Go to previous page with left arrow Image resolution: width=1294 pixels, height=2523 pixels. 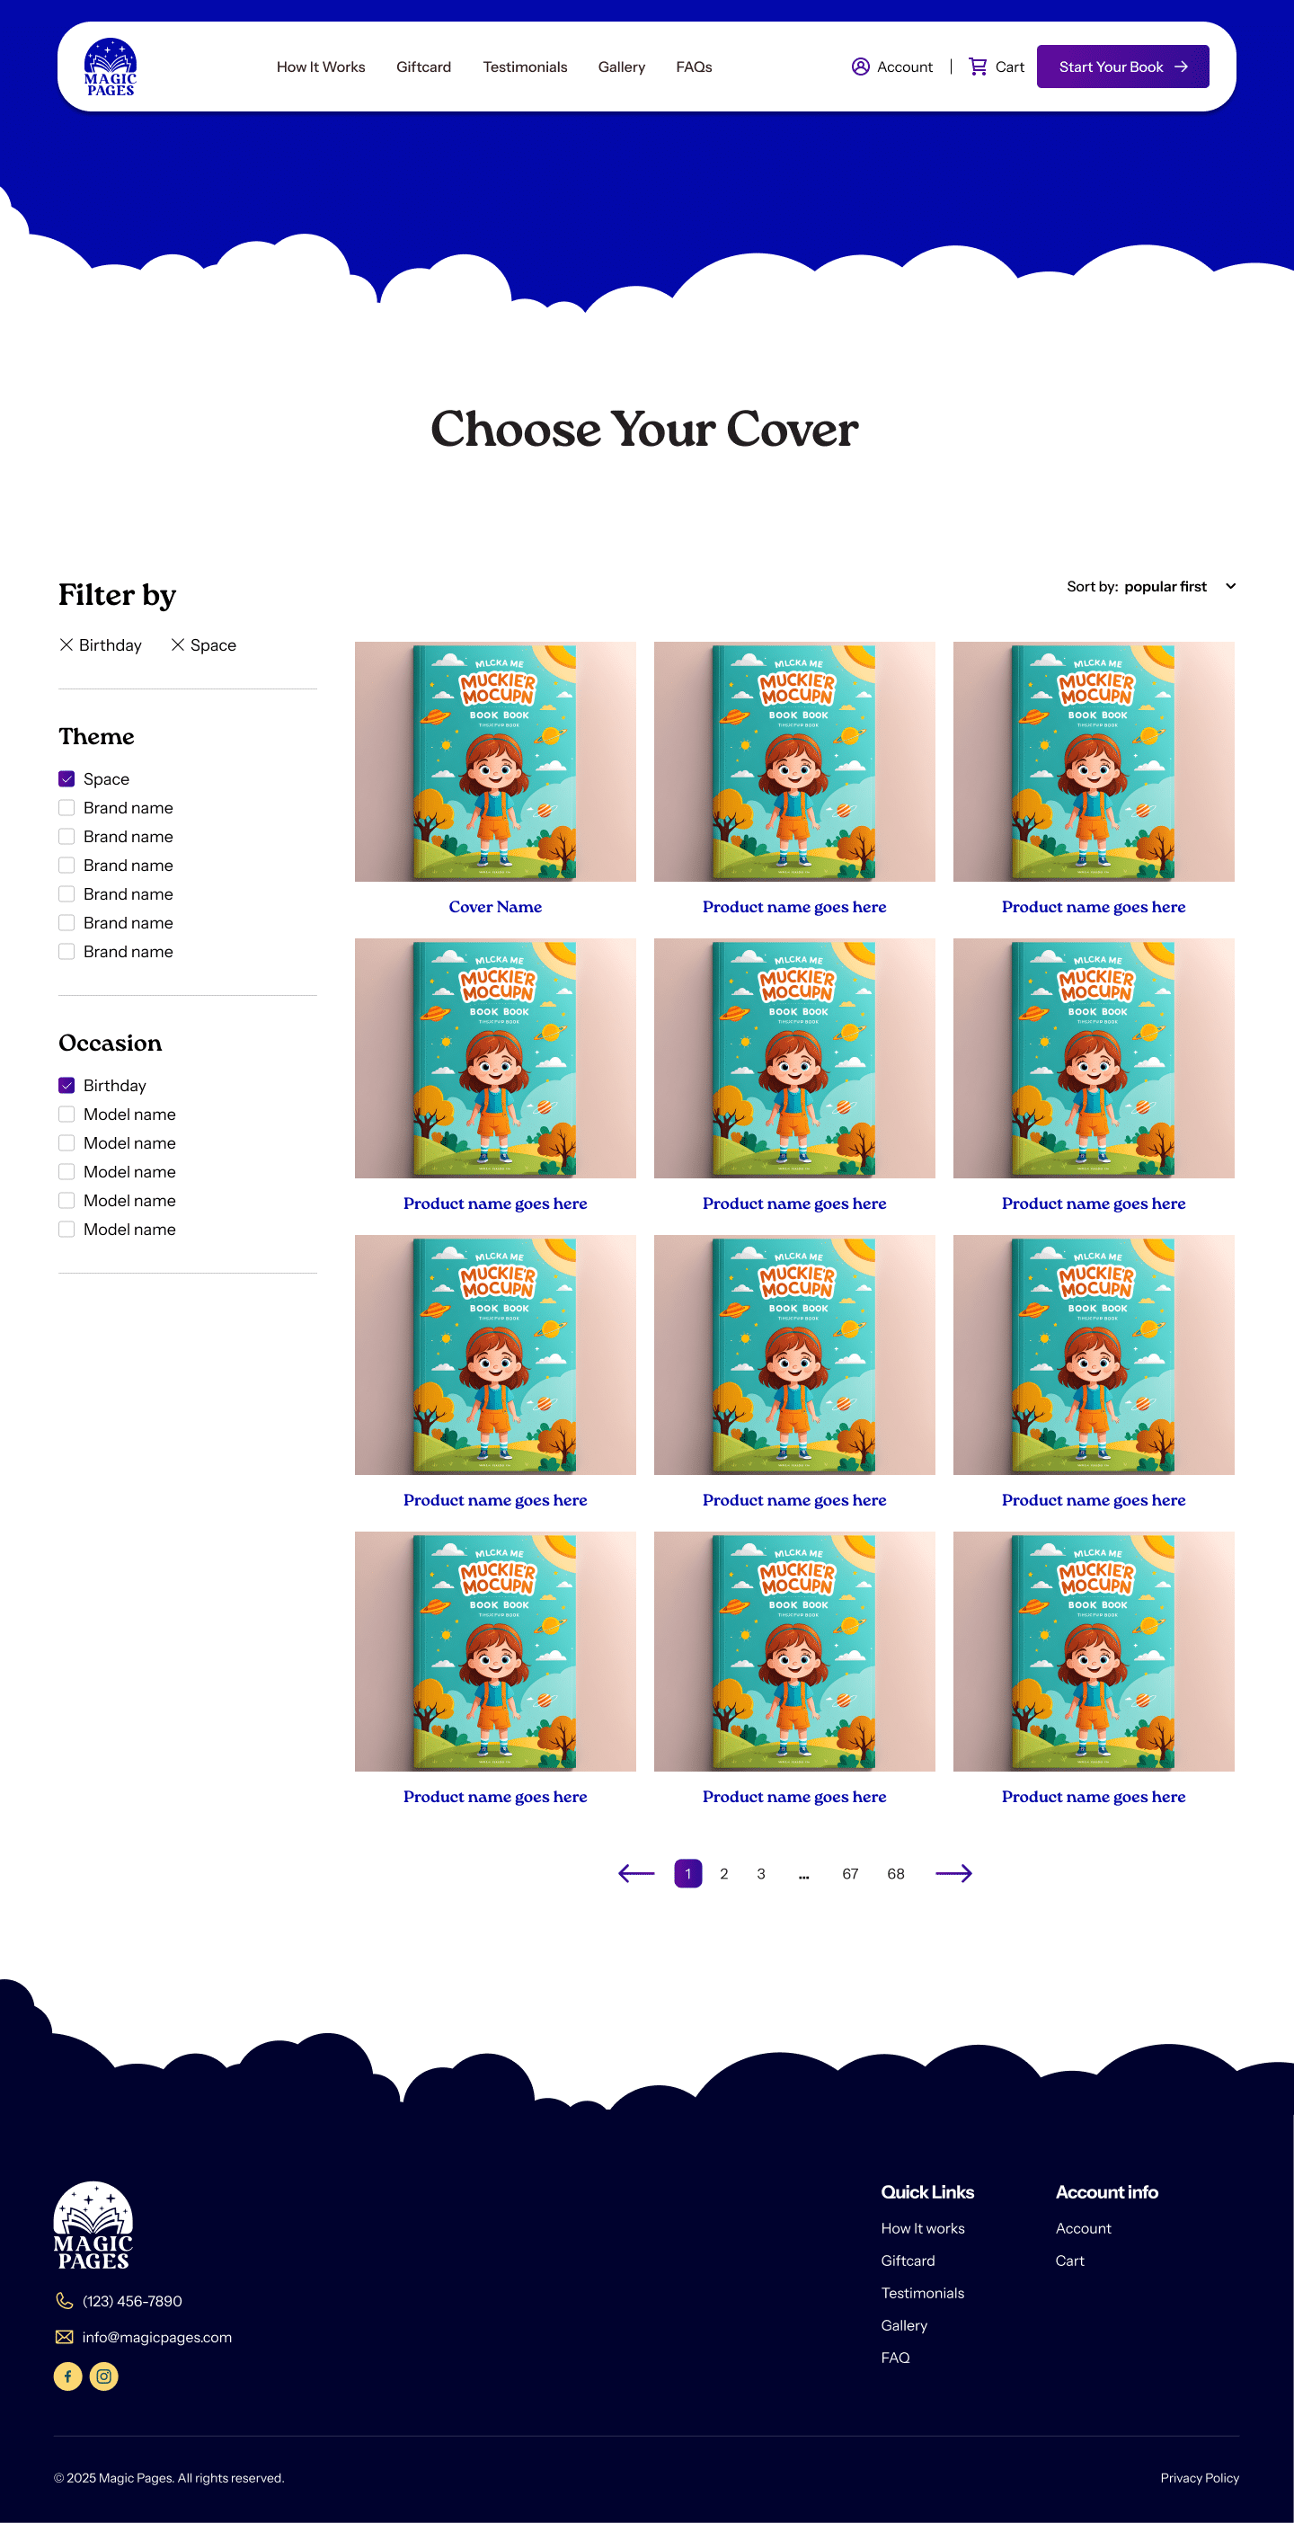[x=637, y=1874]
